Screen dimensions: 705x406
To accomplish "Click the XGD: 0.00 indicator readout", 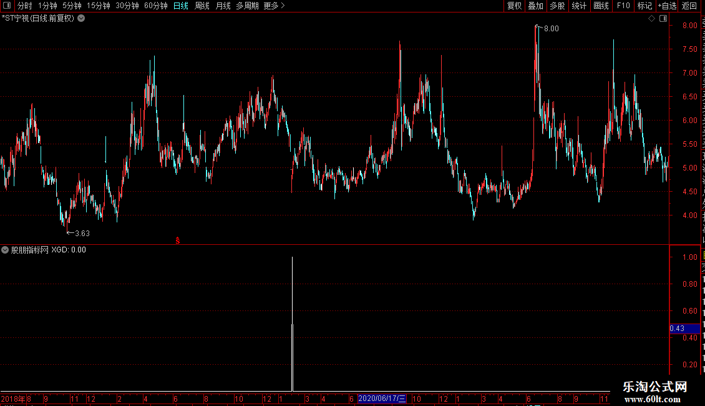I will pyautogui.click(x=69, y=250).
